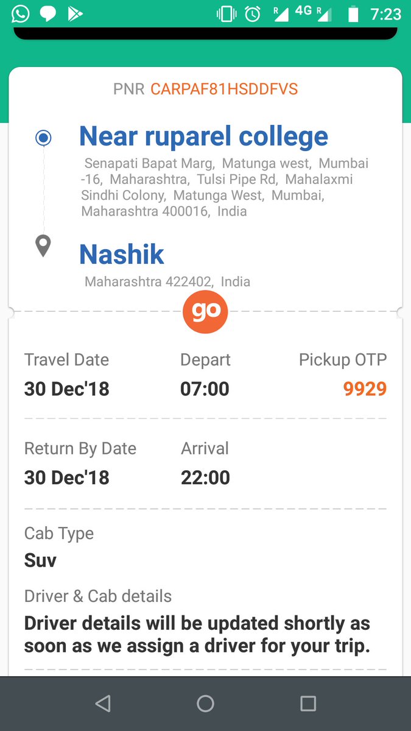Tap the Travel Date 30 Dec'18 value

coord(66,389)
